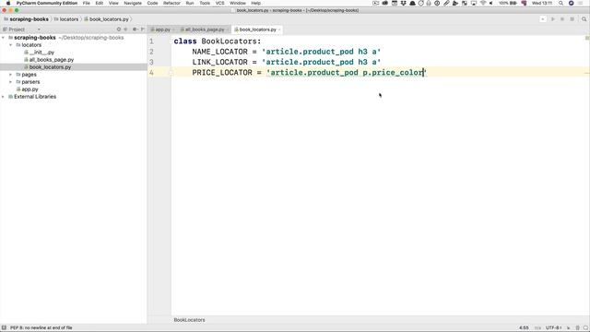Viewport: 590px width, 332px height.
Task: Select the book_locators.py editor tab
Action: pos(258,30)
